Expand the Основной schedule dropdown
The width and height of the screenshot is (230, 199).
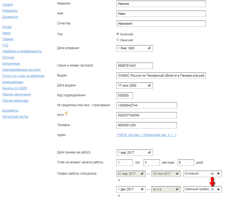218,174
